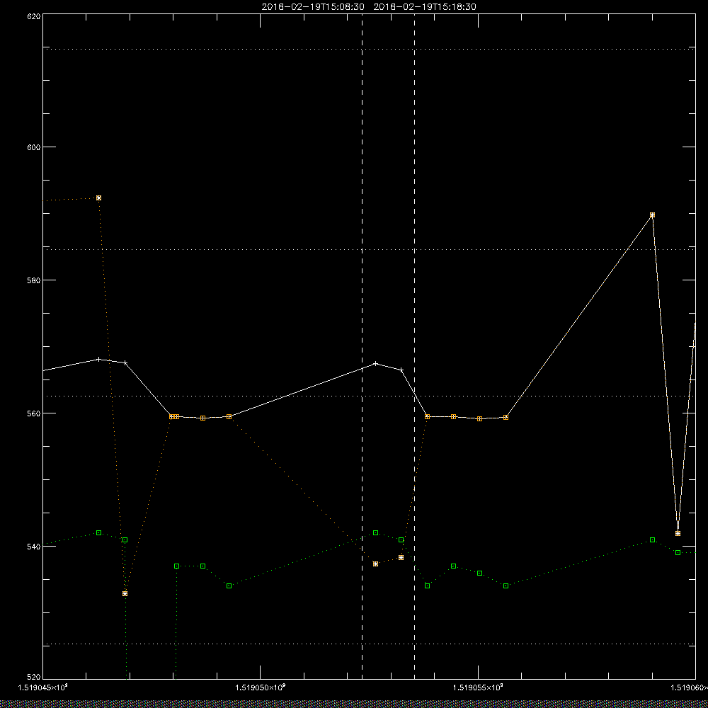
Task: Click the x-axis label 1.519045×10⁹
Action: coord(43,688)
